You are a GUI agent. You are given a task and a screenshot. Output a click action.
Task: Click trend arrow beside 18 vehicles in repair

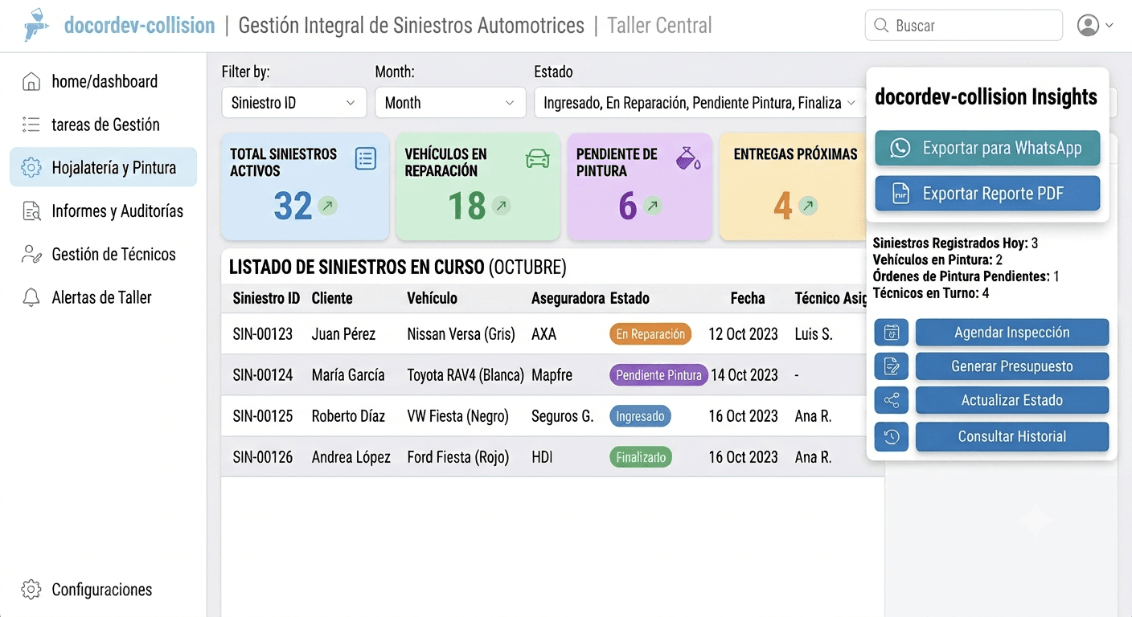coord(501,206)
